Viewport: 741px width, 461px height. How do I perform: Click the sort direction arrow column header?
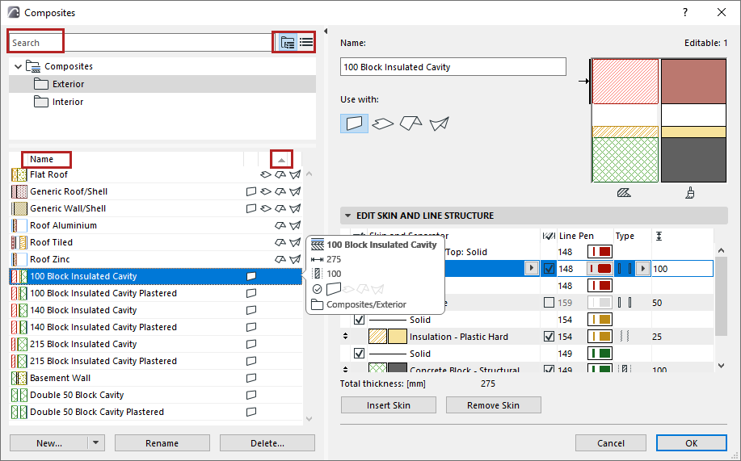click(x=281, y=160)
